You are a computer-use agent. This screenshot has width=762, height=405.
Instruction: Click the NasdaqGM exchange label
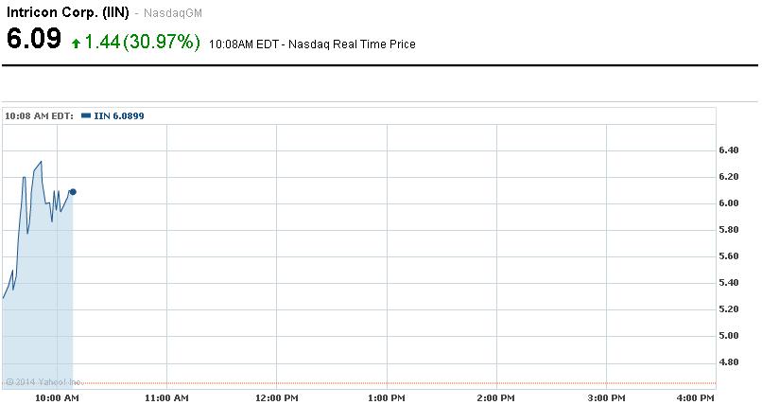[172, 14]
